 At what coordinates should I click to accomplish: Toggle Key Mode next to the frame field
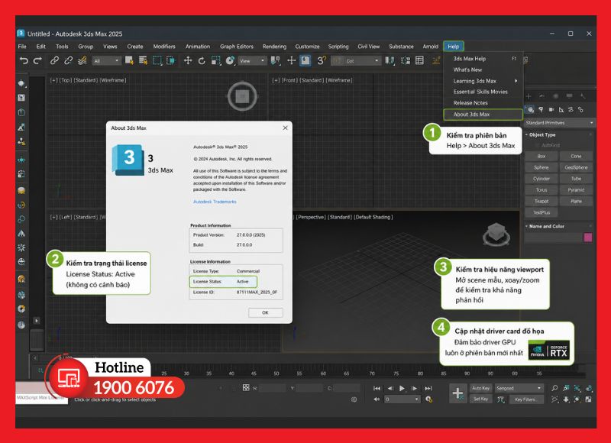point(377,399)
